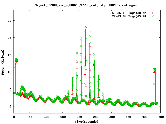Click the x-axis tick label 50
This screenshot has width=166, height=124.
[x=30, y=117]
